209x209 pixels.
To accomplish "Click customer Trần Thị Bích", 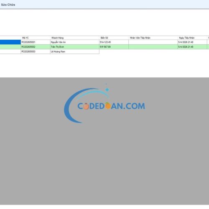I will [74, 47].
